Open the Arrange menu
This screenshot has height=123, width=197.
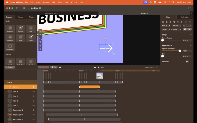46,2
